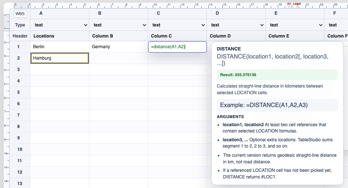Click the Hamburg cell

click(60, 58)
